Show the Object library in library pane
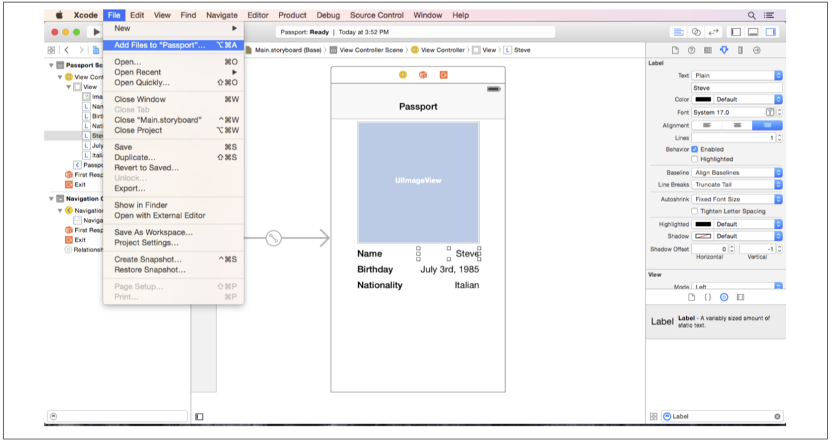 [x=724, y=297]
